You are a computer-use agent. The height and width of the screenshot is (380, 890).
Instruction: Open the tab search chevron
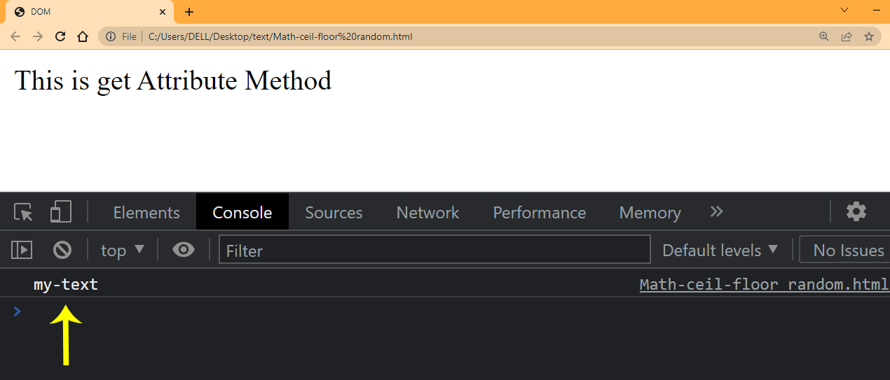pos(844,10)
